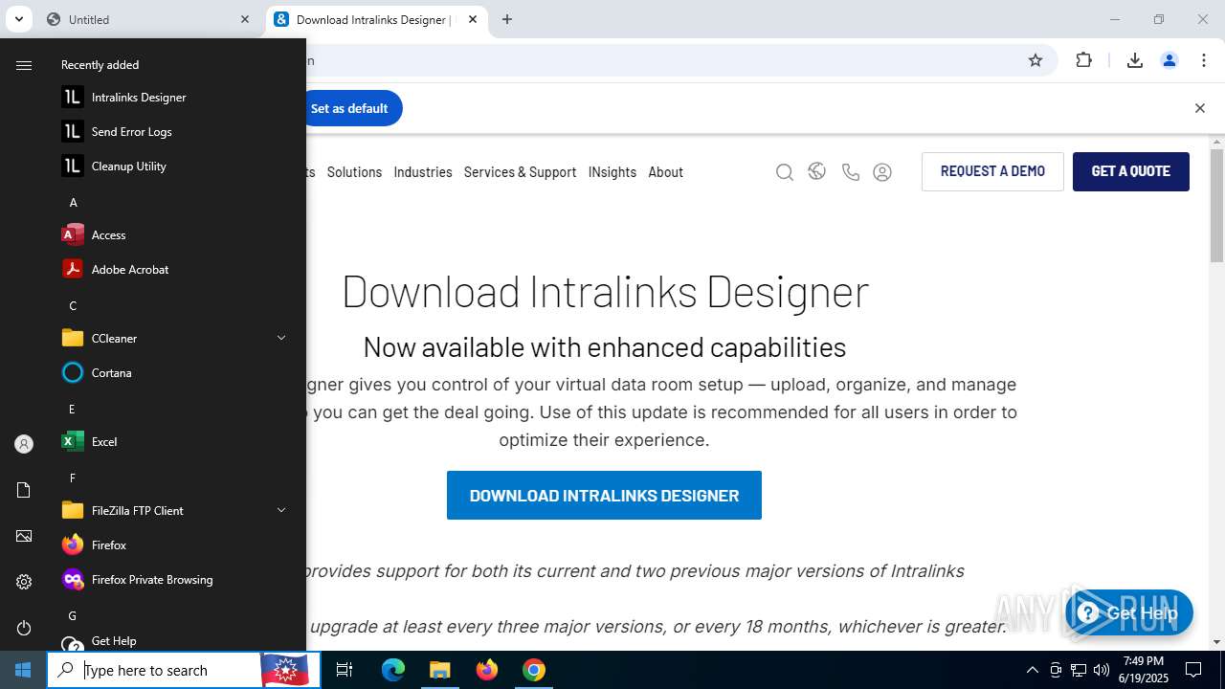The width and height of the screenshot is (1225, 689).
Task: Open About menu
Action: pyautogui.click(x=665, y=172)
